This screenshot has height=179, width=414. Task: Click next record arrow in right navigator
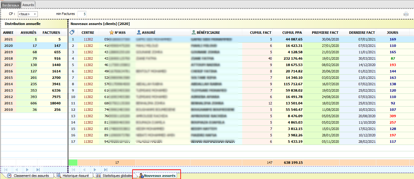coord(95,170)
